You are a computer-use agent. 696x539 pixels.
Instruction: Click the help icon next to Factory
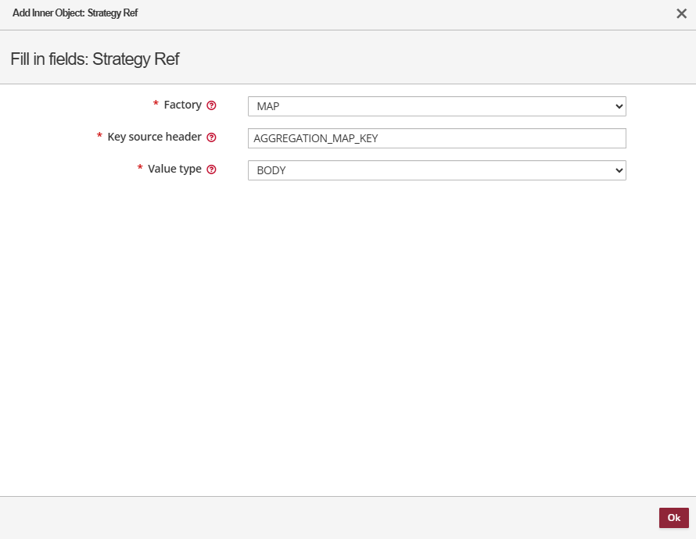(212, 105)
